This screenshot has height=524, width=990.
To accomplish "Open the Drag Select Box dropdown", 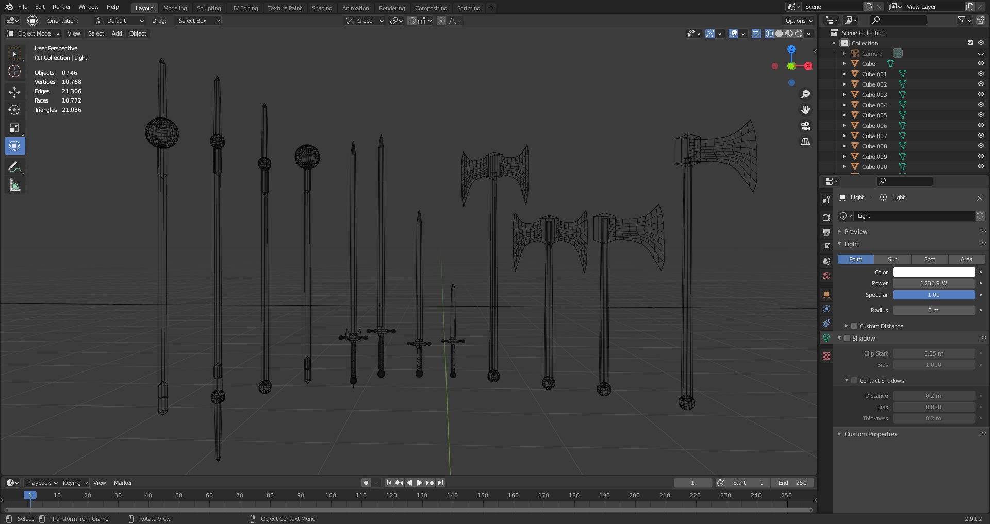I will (198, 21).
